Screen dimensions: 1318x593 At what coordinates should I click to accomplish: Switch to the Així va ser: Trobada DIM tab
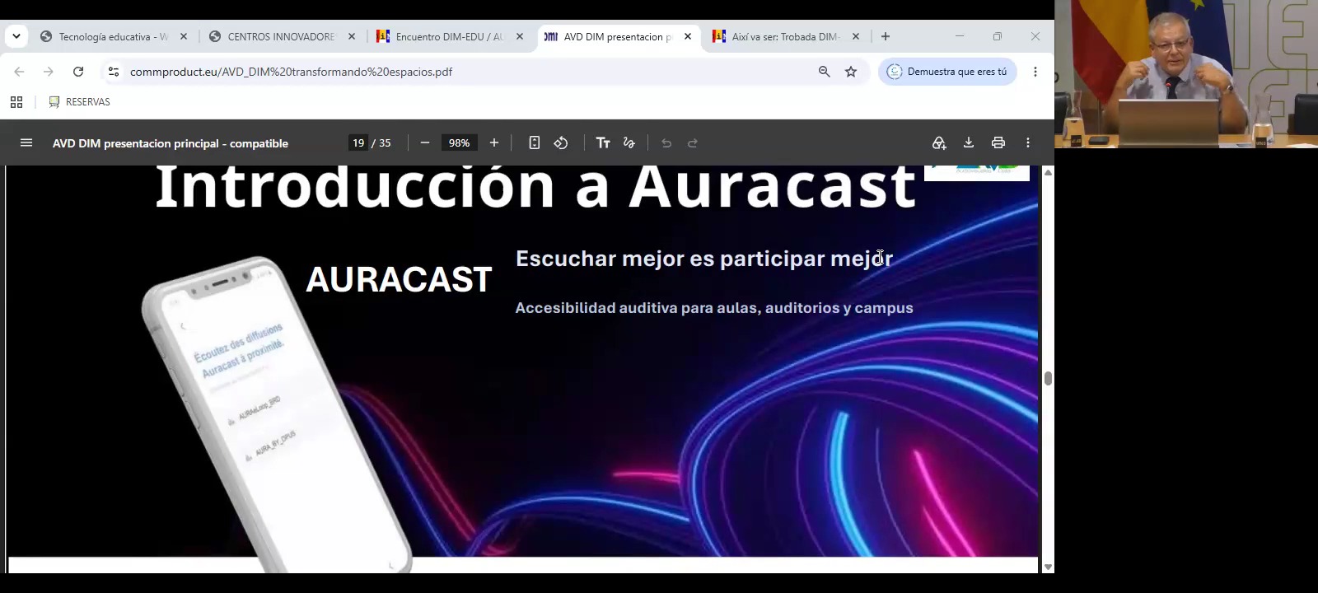(786, 36)
